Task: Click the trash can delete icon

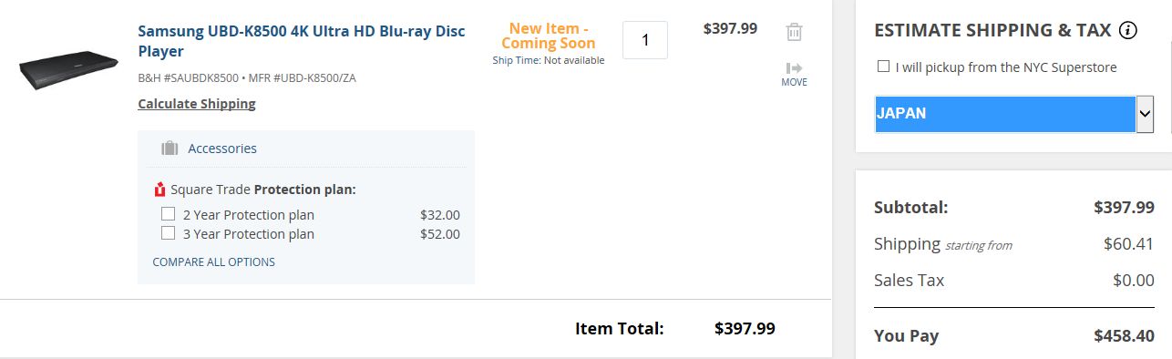Action: click(x=794, y=32)
